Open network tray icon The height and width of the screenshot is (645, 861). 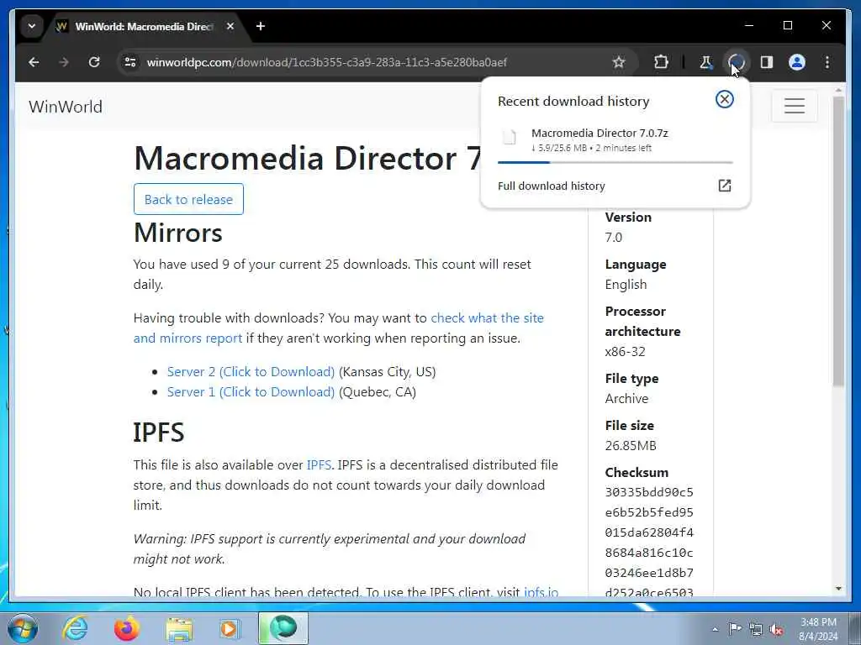point(756,629)
